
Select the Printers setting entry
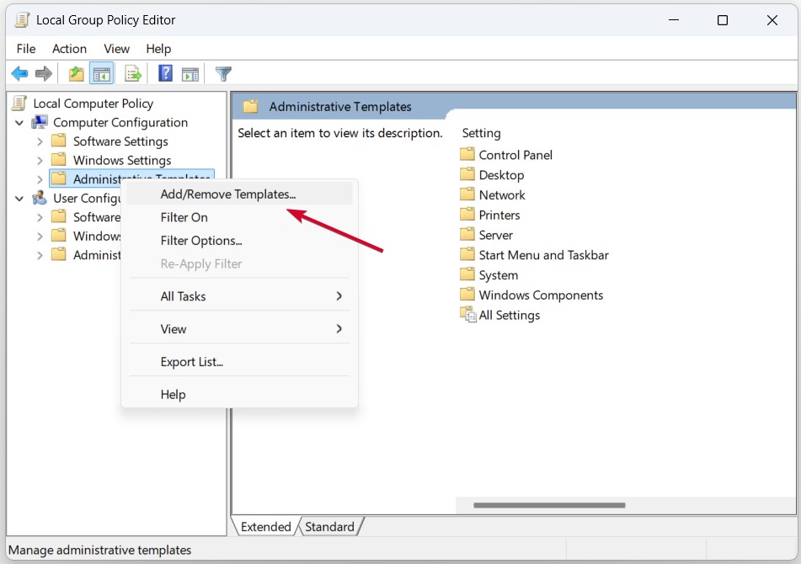[x=499, y=215]
